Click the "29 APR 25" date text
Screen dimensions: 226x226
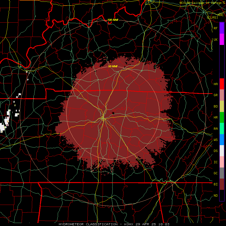[146, 224]
